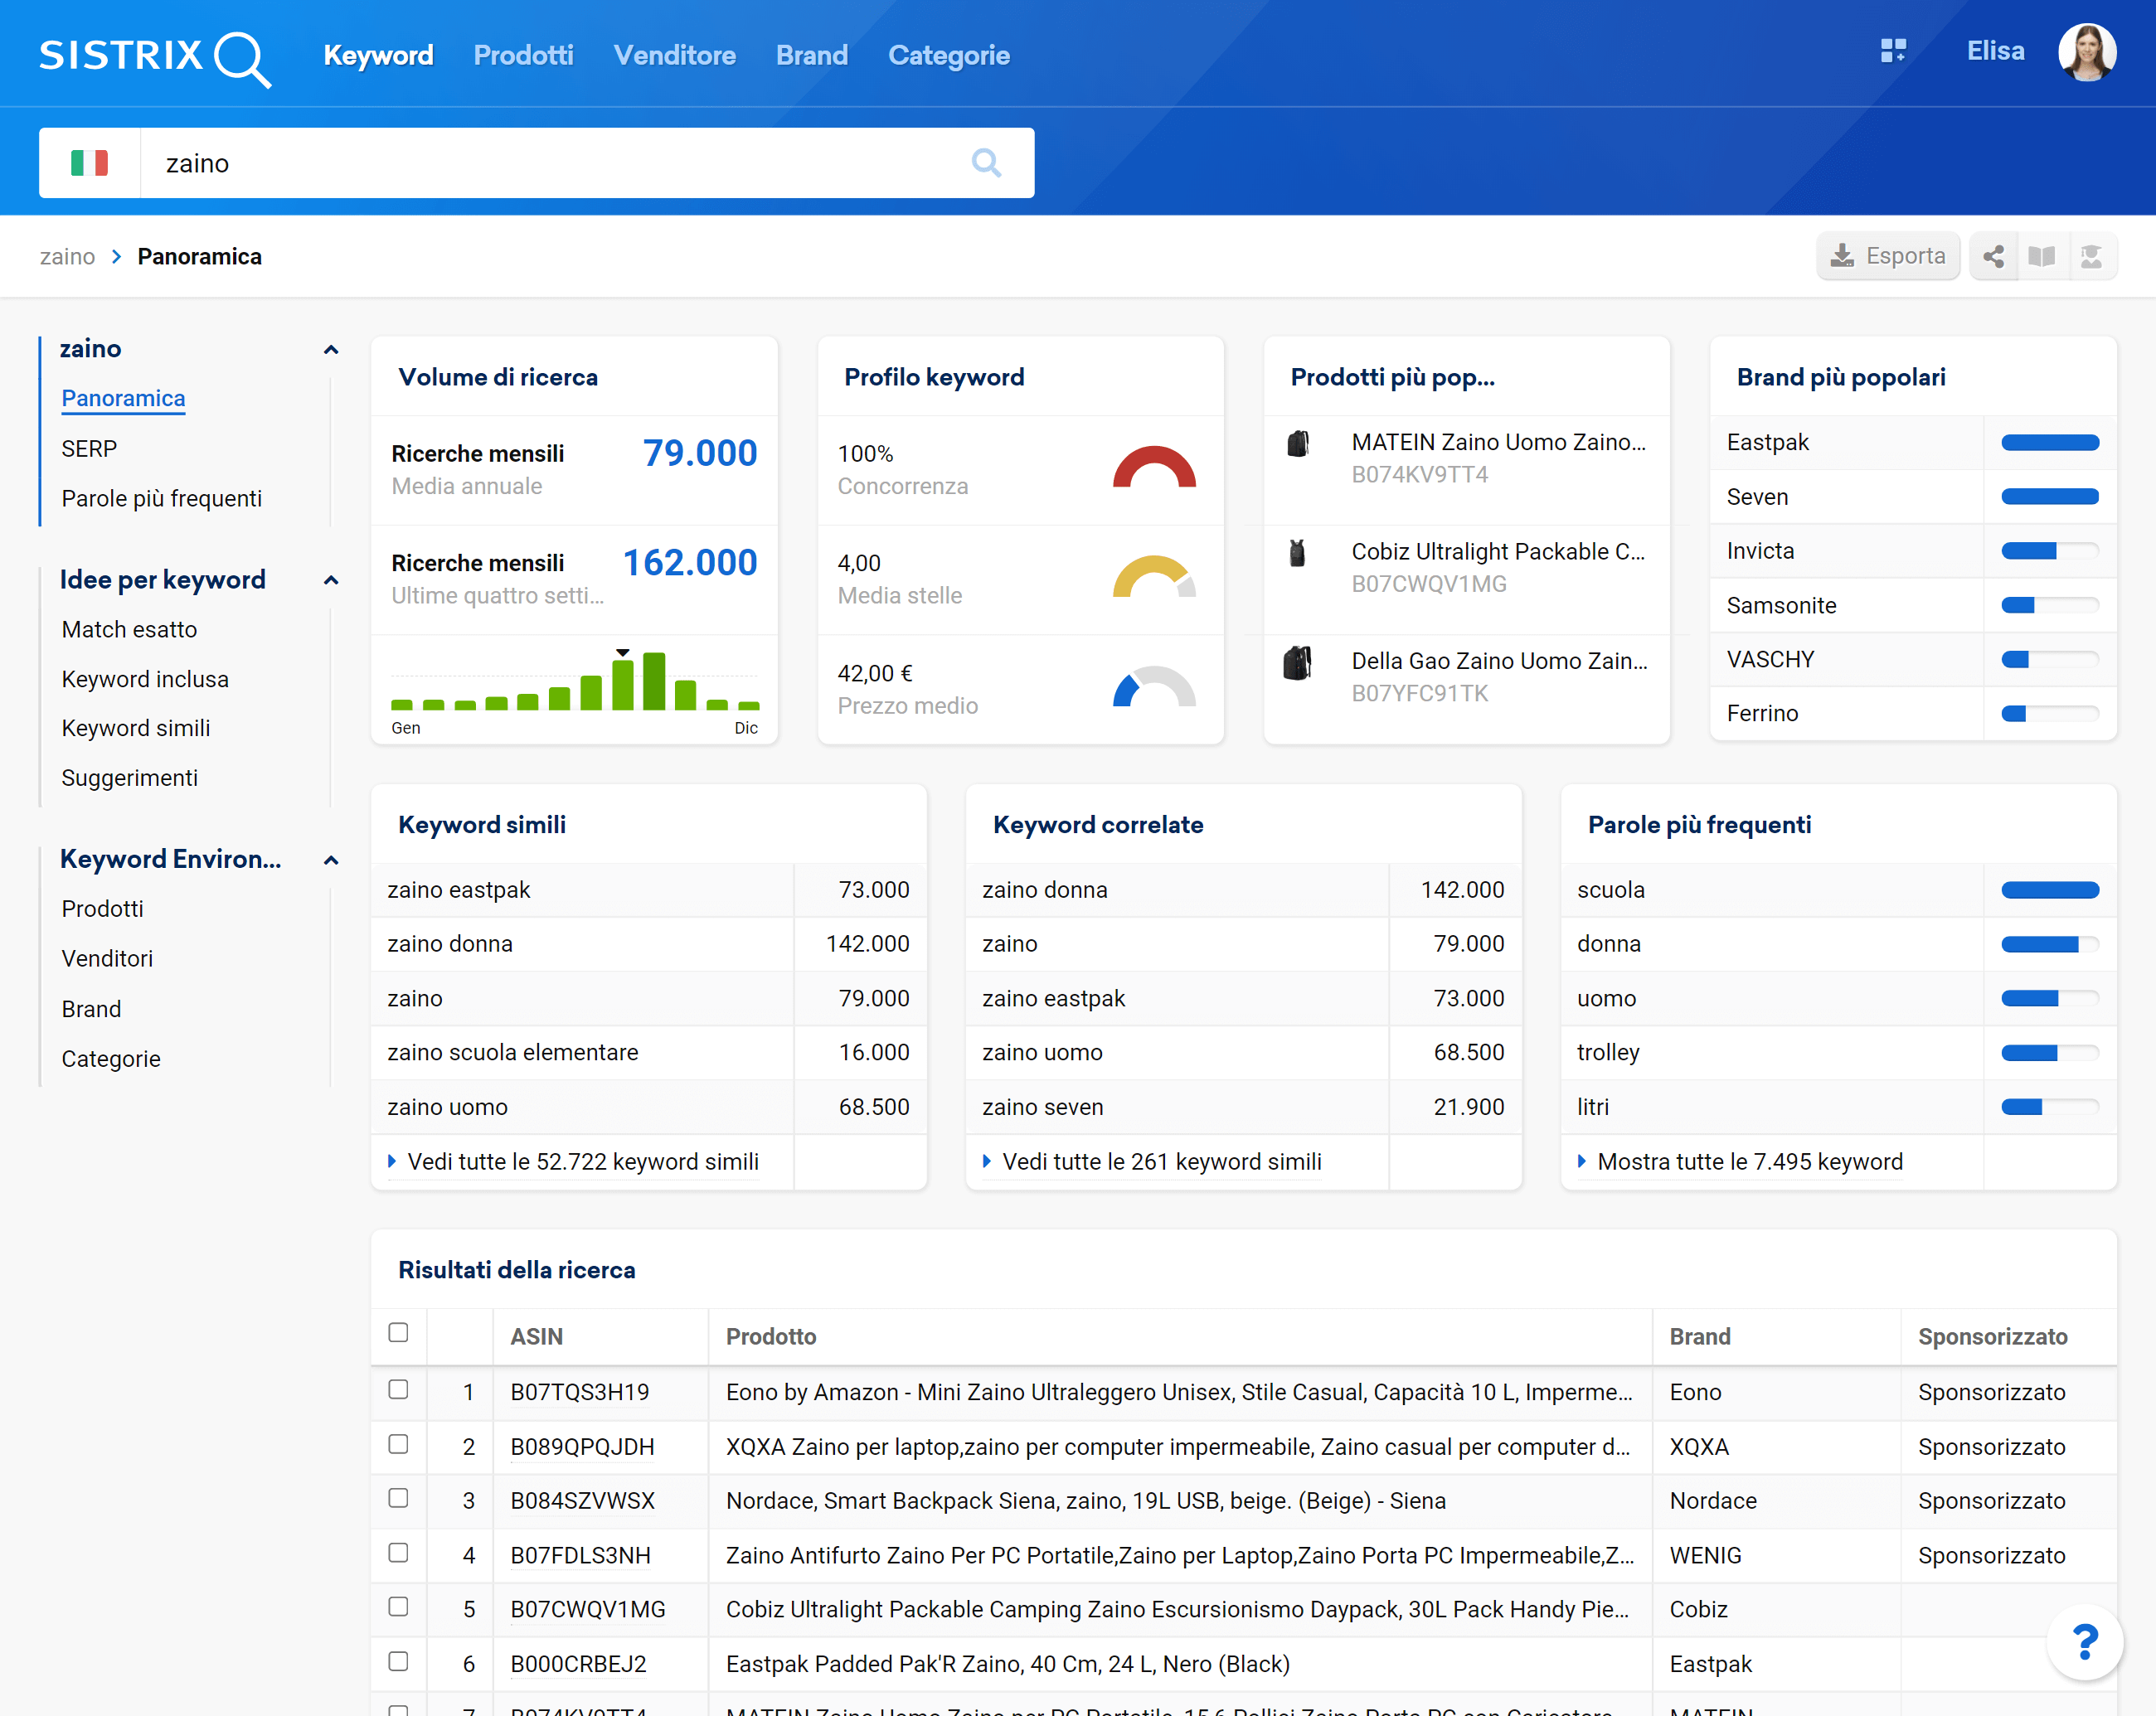
Task: Check the box for row B07TQS3H19
Action: click(x=398, y=1390)
